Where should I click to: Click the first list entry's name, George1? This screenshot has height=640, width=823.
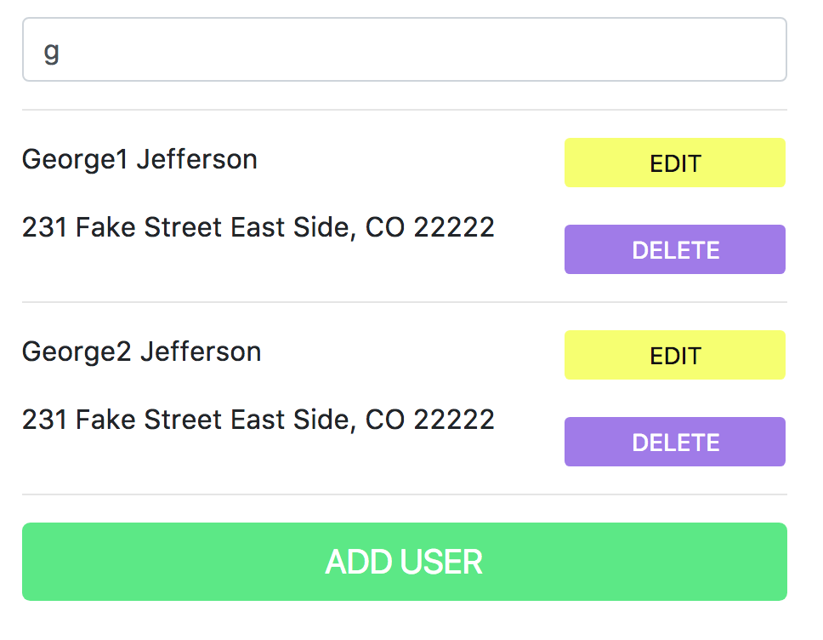(76, 159)
